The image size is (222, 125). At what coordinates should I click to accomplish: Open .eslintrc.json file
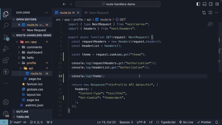[34, 105]
